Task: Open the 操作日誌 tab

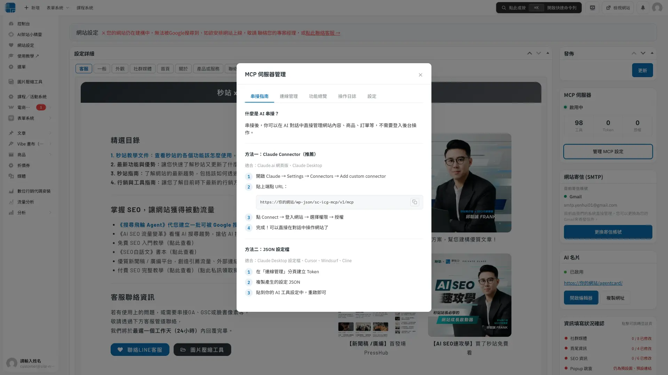Action: (347, 96)
